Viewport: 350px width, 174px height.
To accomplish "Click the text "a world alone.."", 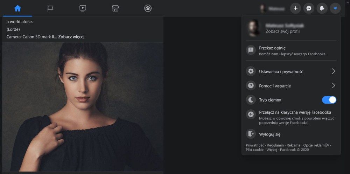I will click(x=20, y=22).
